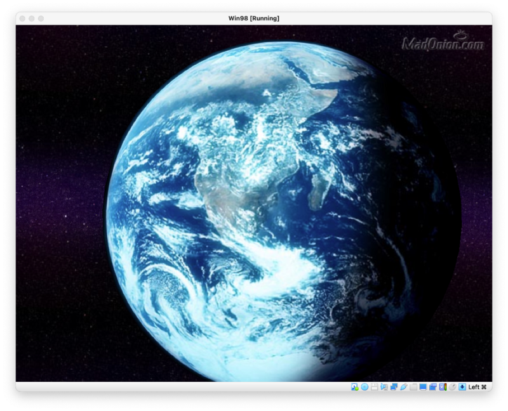Viewport: 508px width, 411px height.
Task: Click the CPU virtualization 'V' indicator
Action: click(x=443, y=387)
